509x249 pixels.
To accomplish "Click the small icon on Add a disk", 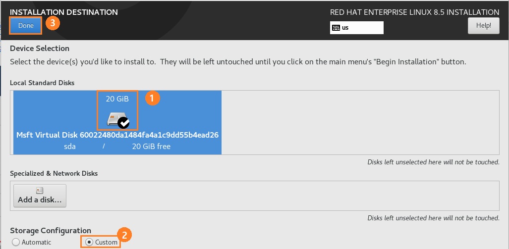I will 40,190.
